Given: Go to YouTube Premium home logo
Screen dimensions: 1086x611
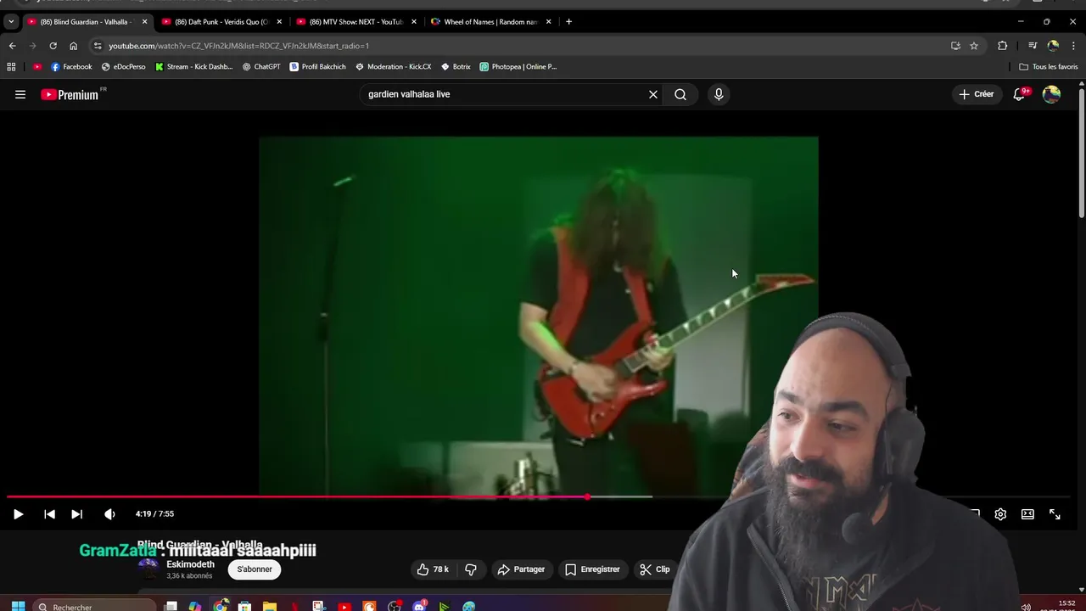Looking at the screenshot, I should point(70,94).
